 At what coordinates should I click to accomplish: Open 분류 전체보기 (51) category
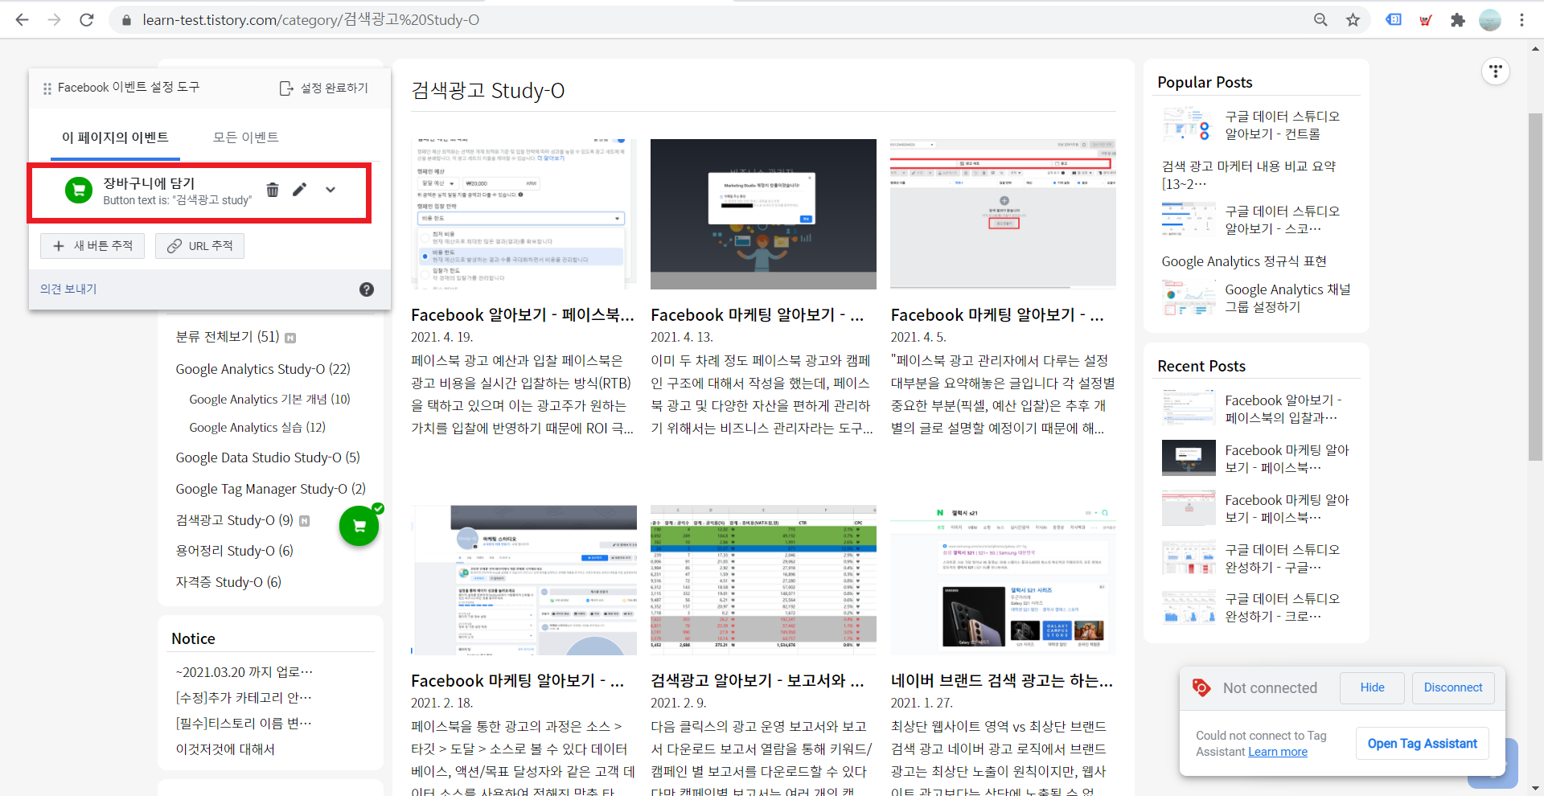tap(228, 337)
